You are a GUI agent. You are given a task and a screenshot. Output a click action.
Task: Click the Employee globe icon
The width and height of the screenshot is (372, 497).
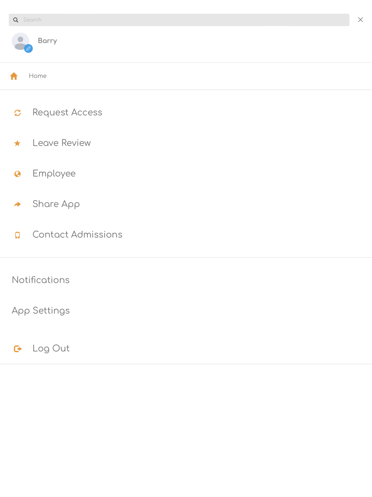pos(17,174)
